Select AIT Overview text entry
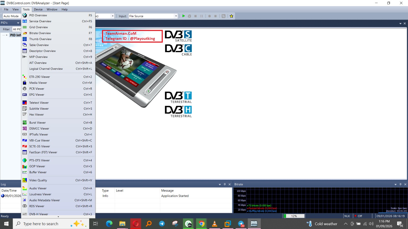This screenshot has width=408, height=229. tap(38, 63)
